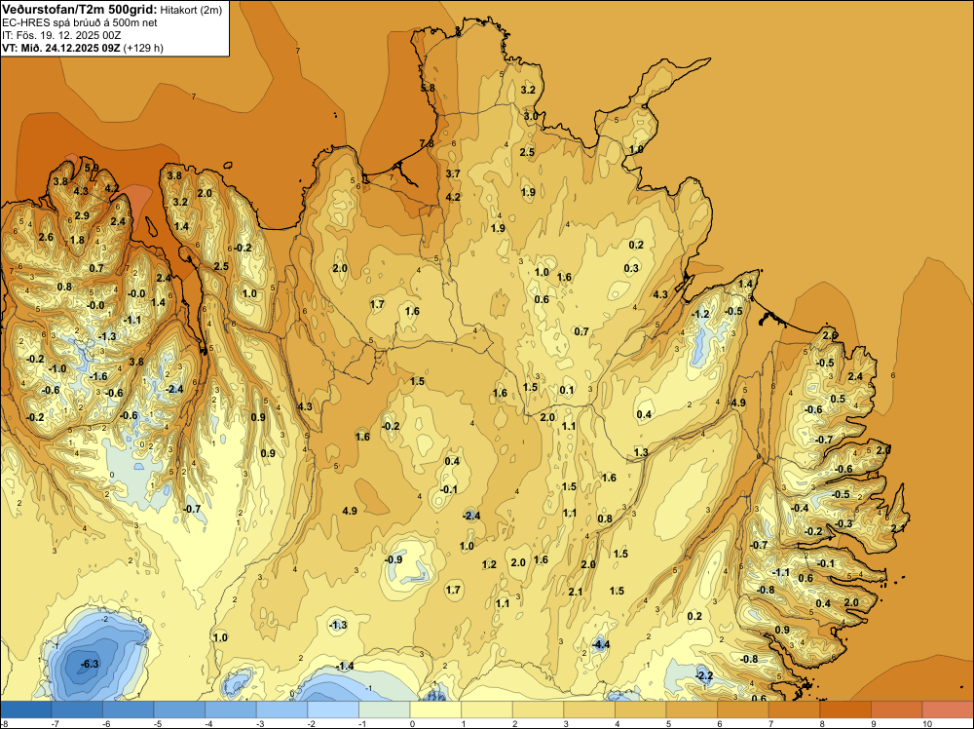Click the legend swatch between -7 and -6
This screenshot has width=974, height=729.
click(x=77, y=710)
